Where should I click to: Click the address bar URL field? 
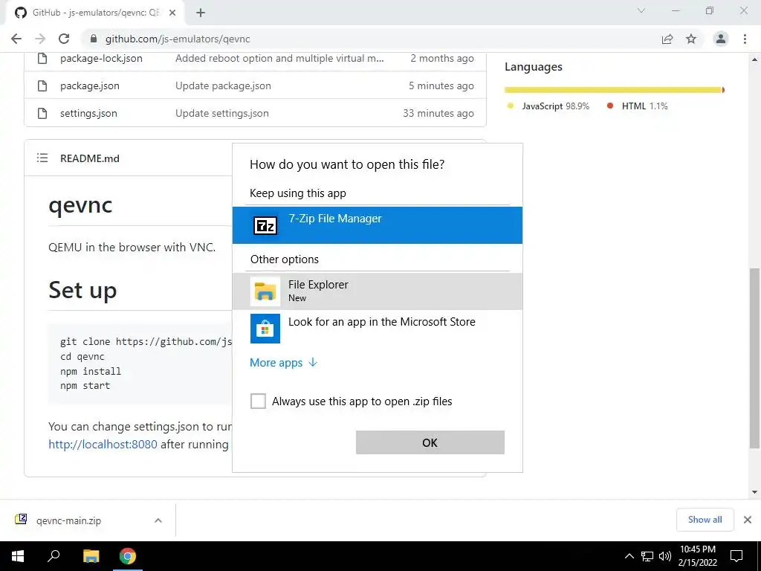point(372,39)
